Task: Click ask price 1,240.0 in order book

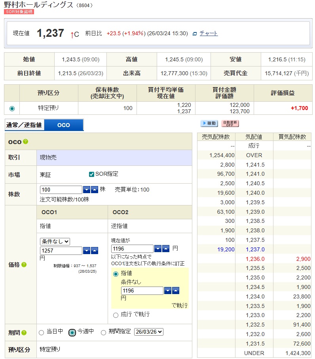Action: point(255,193)
